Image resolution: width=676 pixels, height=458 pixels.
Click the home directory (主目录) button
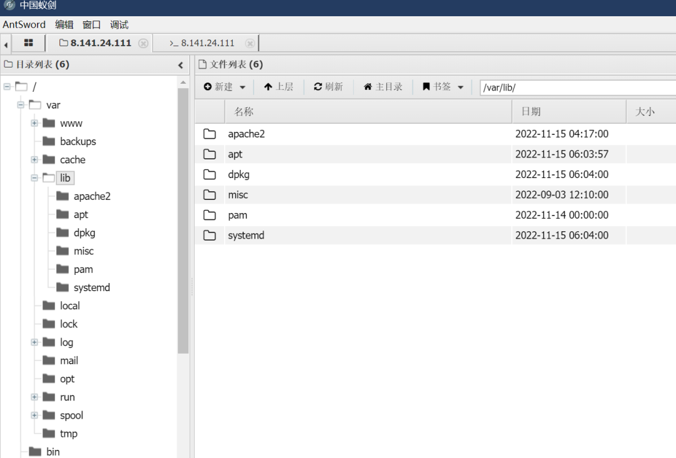pyautogui.click(x=383, y=87)
